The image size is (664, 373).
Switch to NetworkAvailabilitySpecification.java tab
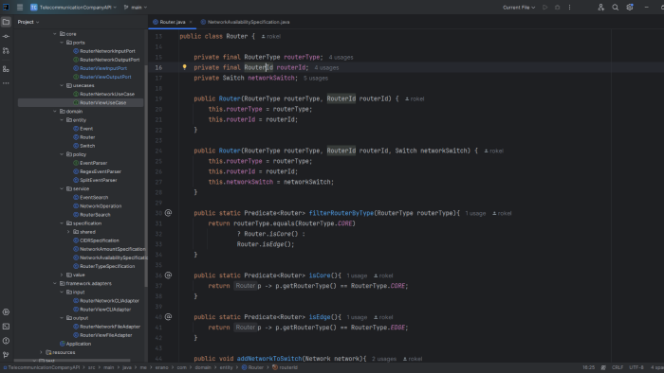pos(245,22)
